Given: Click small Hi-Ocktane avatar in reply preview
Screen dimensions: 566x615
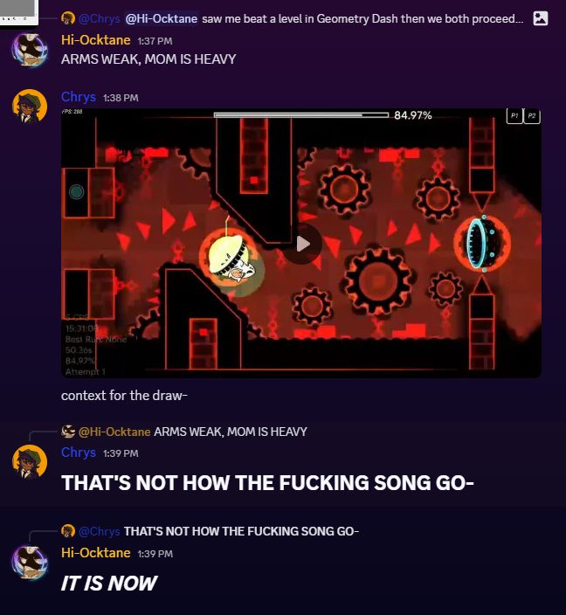Looking at the screenshot, I should 68,432.
